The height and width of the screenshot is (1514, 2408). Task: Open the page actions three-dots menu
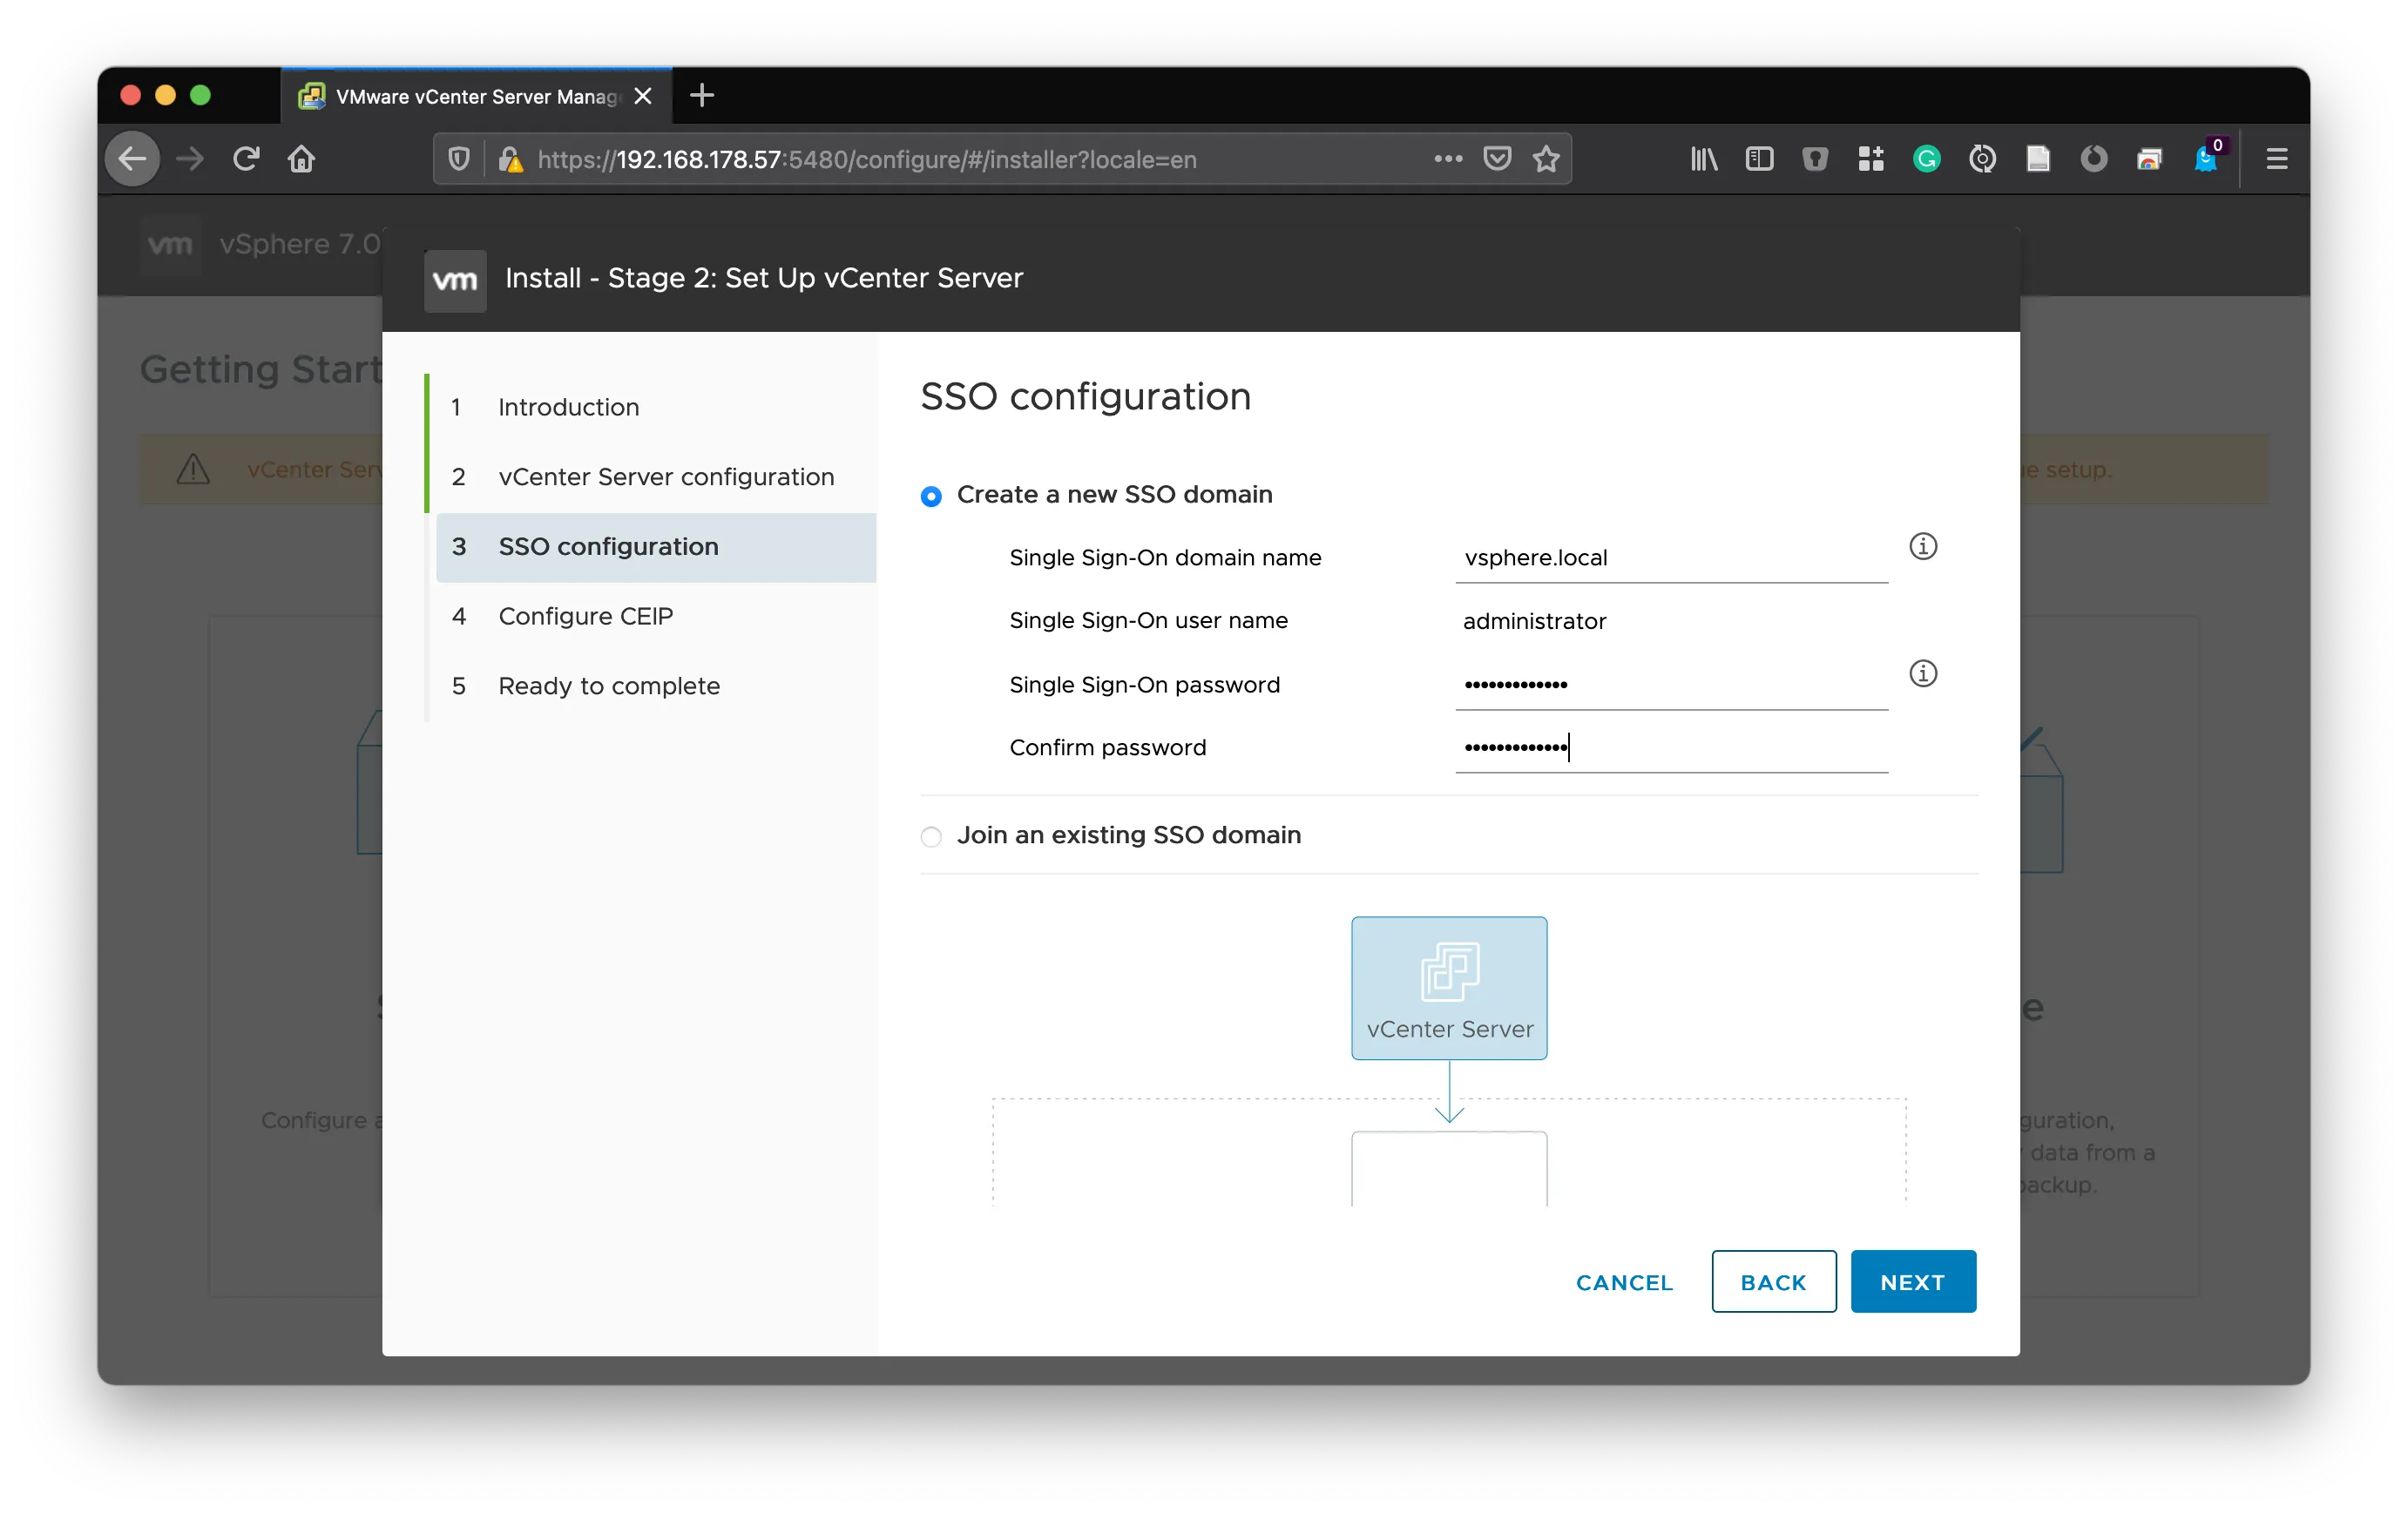(x=1447, y=159)
